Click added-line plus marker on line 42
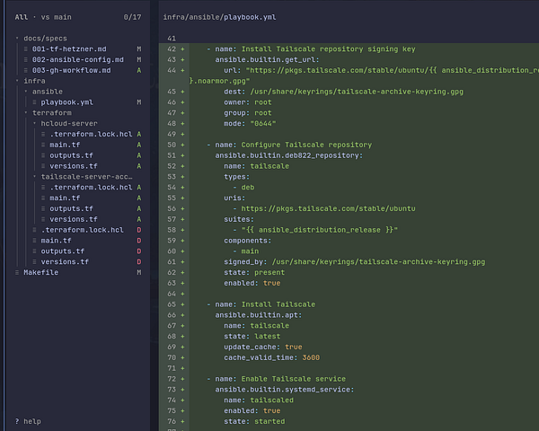Viewport: 539px width, 431px height. 182,48
